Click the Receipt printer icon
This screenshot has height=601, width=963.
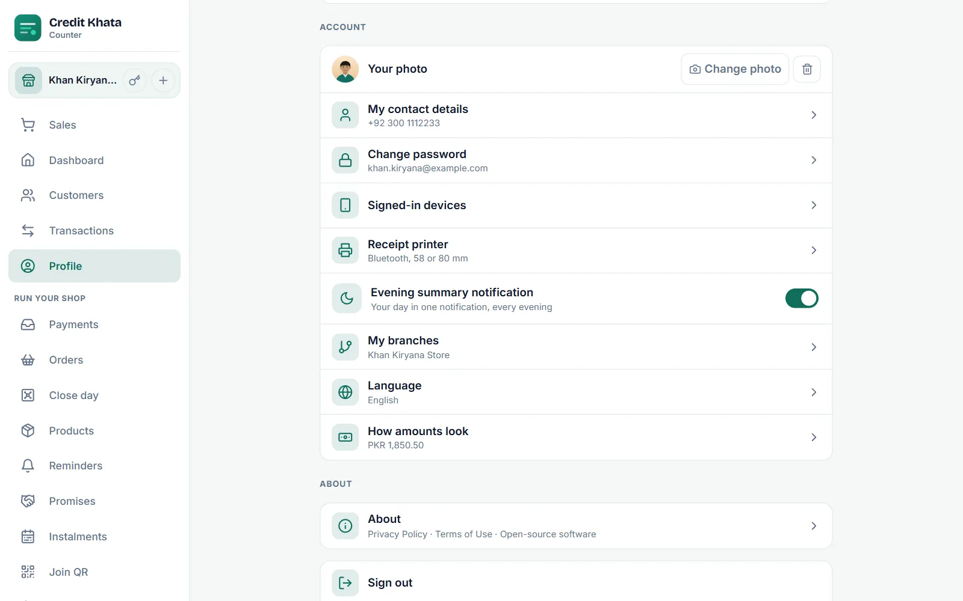click(345, 251)
